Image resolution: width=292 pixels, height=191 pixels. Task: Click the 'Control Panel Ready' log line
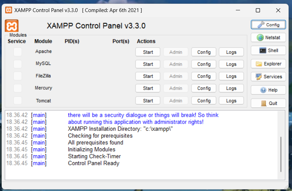(x=93, y=163)
